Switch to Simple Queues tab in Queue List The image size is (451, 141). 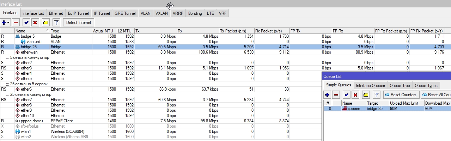pos(339,85)
